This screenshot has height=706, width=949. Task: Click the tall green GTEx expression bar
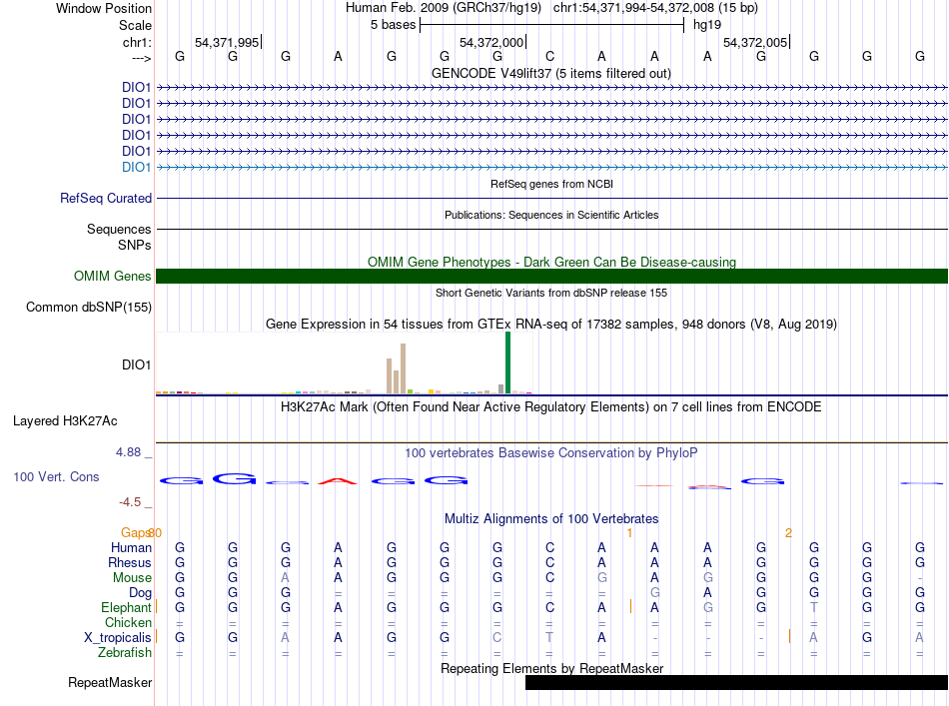tap(507, 362)
